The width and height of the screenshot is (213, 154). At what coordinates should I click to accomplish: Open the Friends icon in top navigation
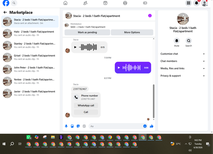(x=85, y=3)
